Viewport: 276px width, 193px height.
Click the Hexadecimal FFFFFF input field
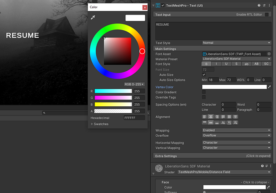click(134, 118)
